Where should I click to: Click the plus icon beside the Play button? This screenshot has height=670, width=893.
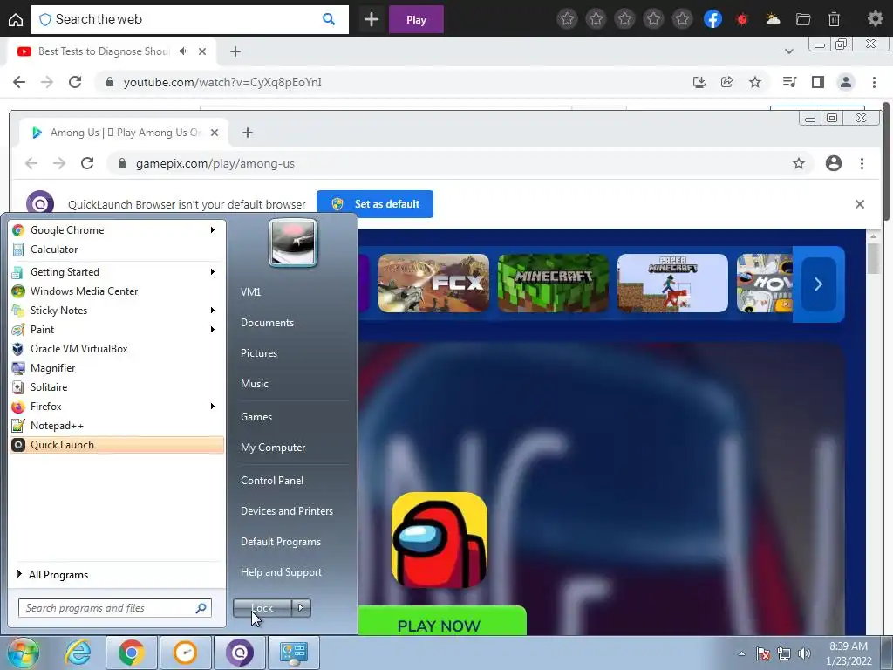tap(372, 19)
